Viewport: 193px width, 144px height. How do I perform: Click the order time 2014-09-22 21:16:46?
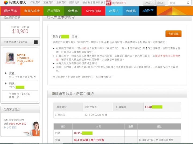[96, 115]
